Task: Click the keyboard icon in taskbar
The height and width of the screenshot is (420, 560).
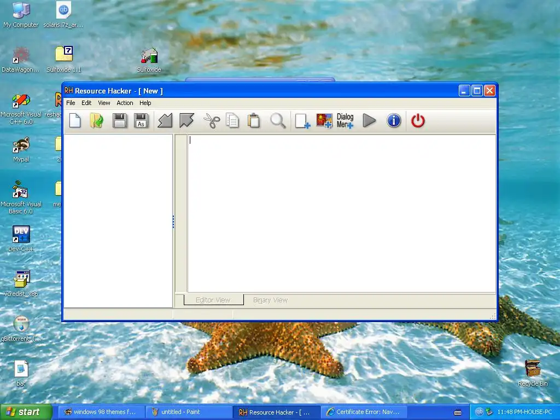Action: click(x=458, y=412)
